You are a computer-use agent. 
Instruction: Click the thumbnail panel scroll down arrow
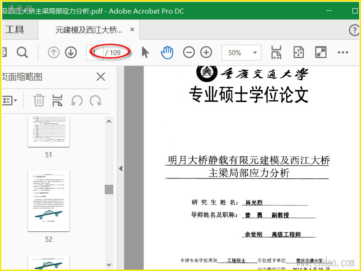pos(109,265)
